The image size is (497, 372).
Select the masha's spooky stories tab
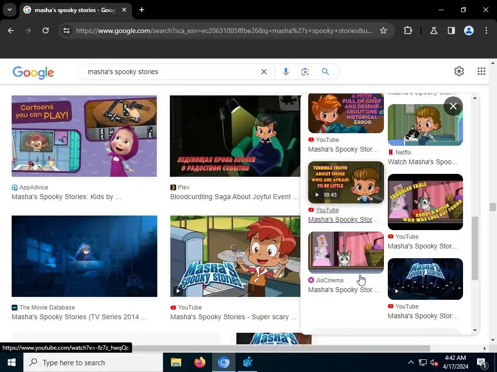point(75,10)
